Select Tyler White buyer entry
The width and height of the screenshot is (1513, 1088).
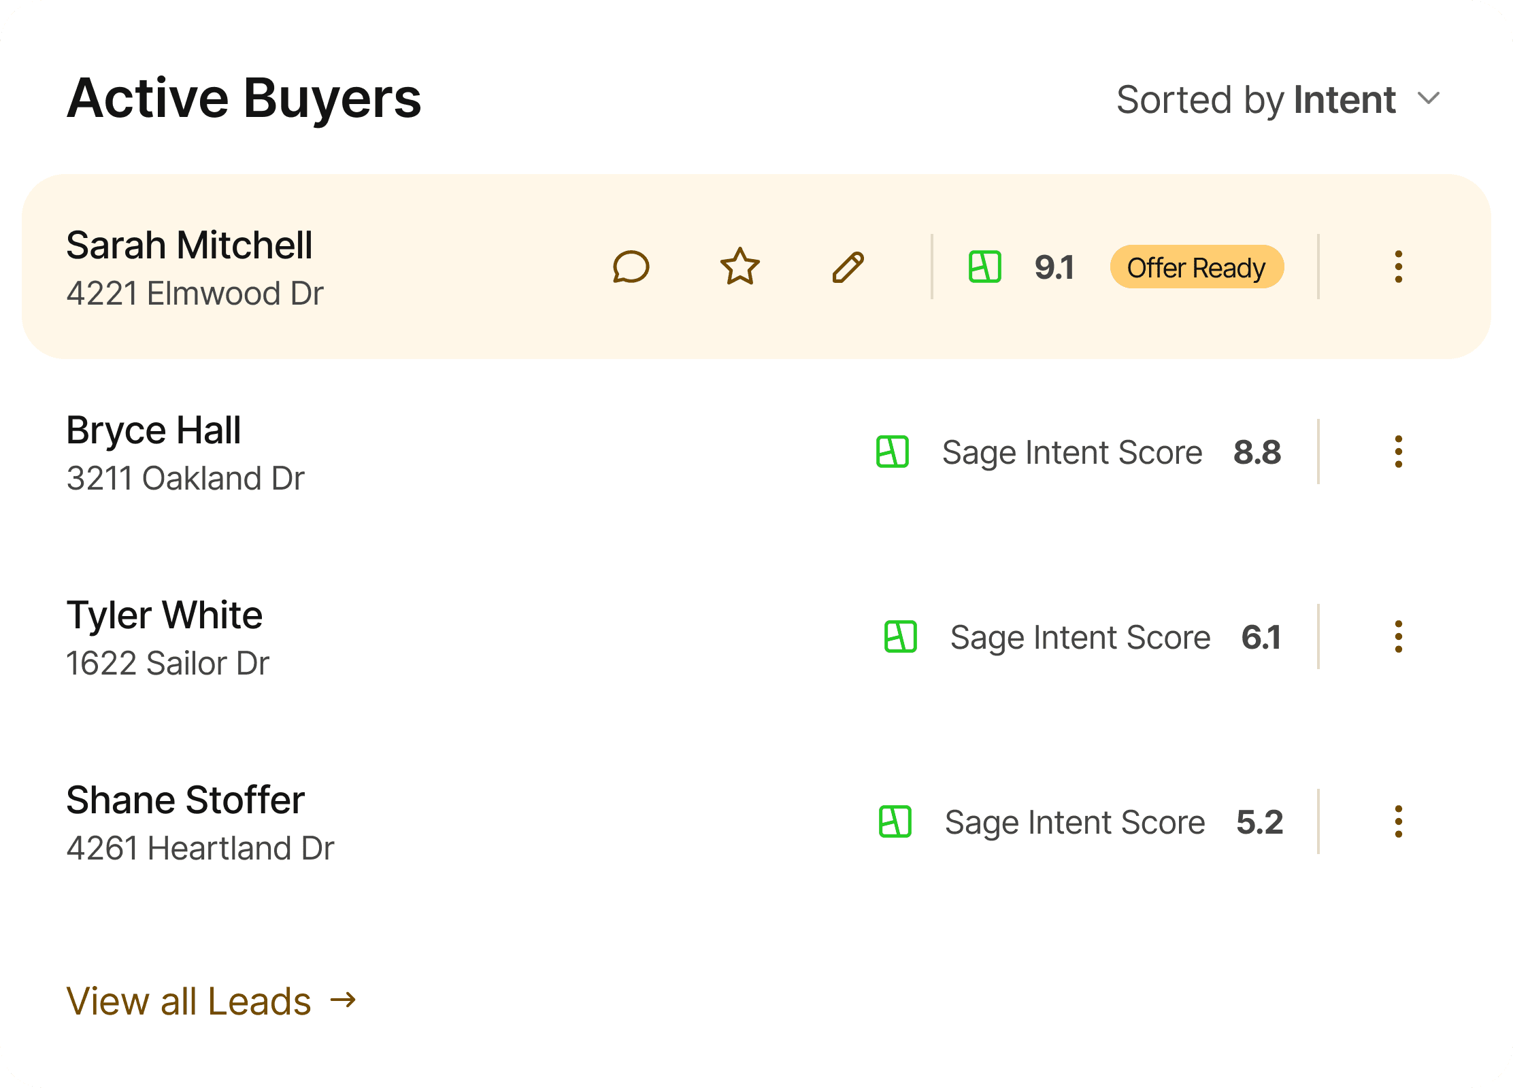165,615
